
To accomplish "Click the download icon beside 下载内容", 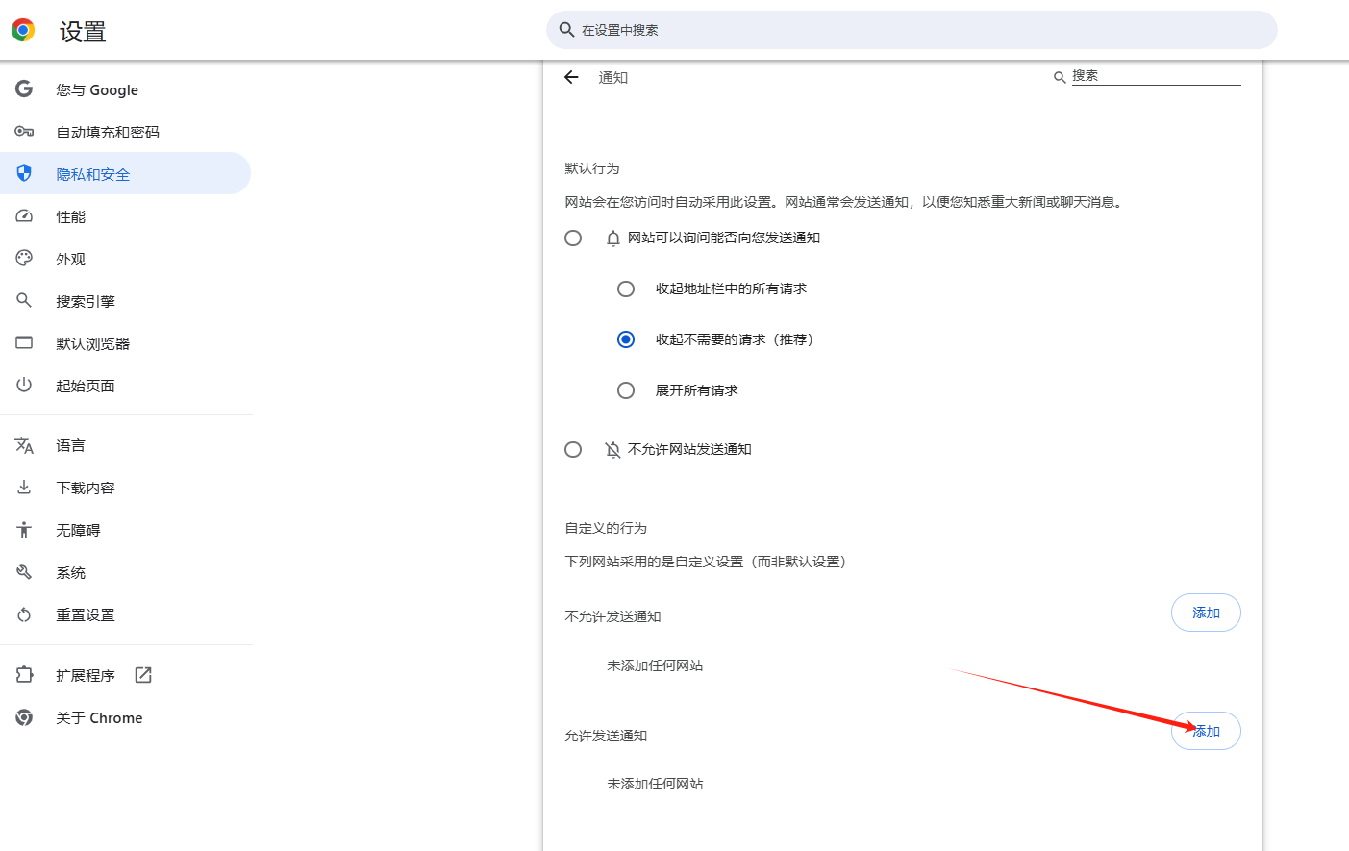I will click(24, 488).
